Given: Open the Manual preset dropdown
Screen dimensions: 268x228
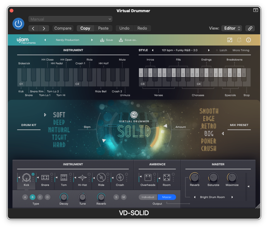Looking at the screenshot, I should click(x=70, y=19).
